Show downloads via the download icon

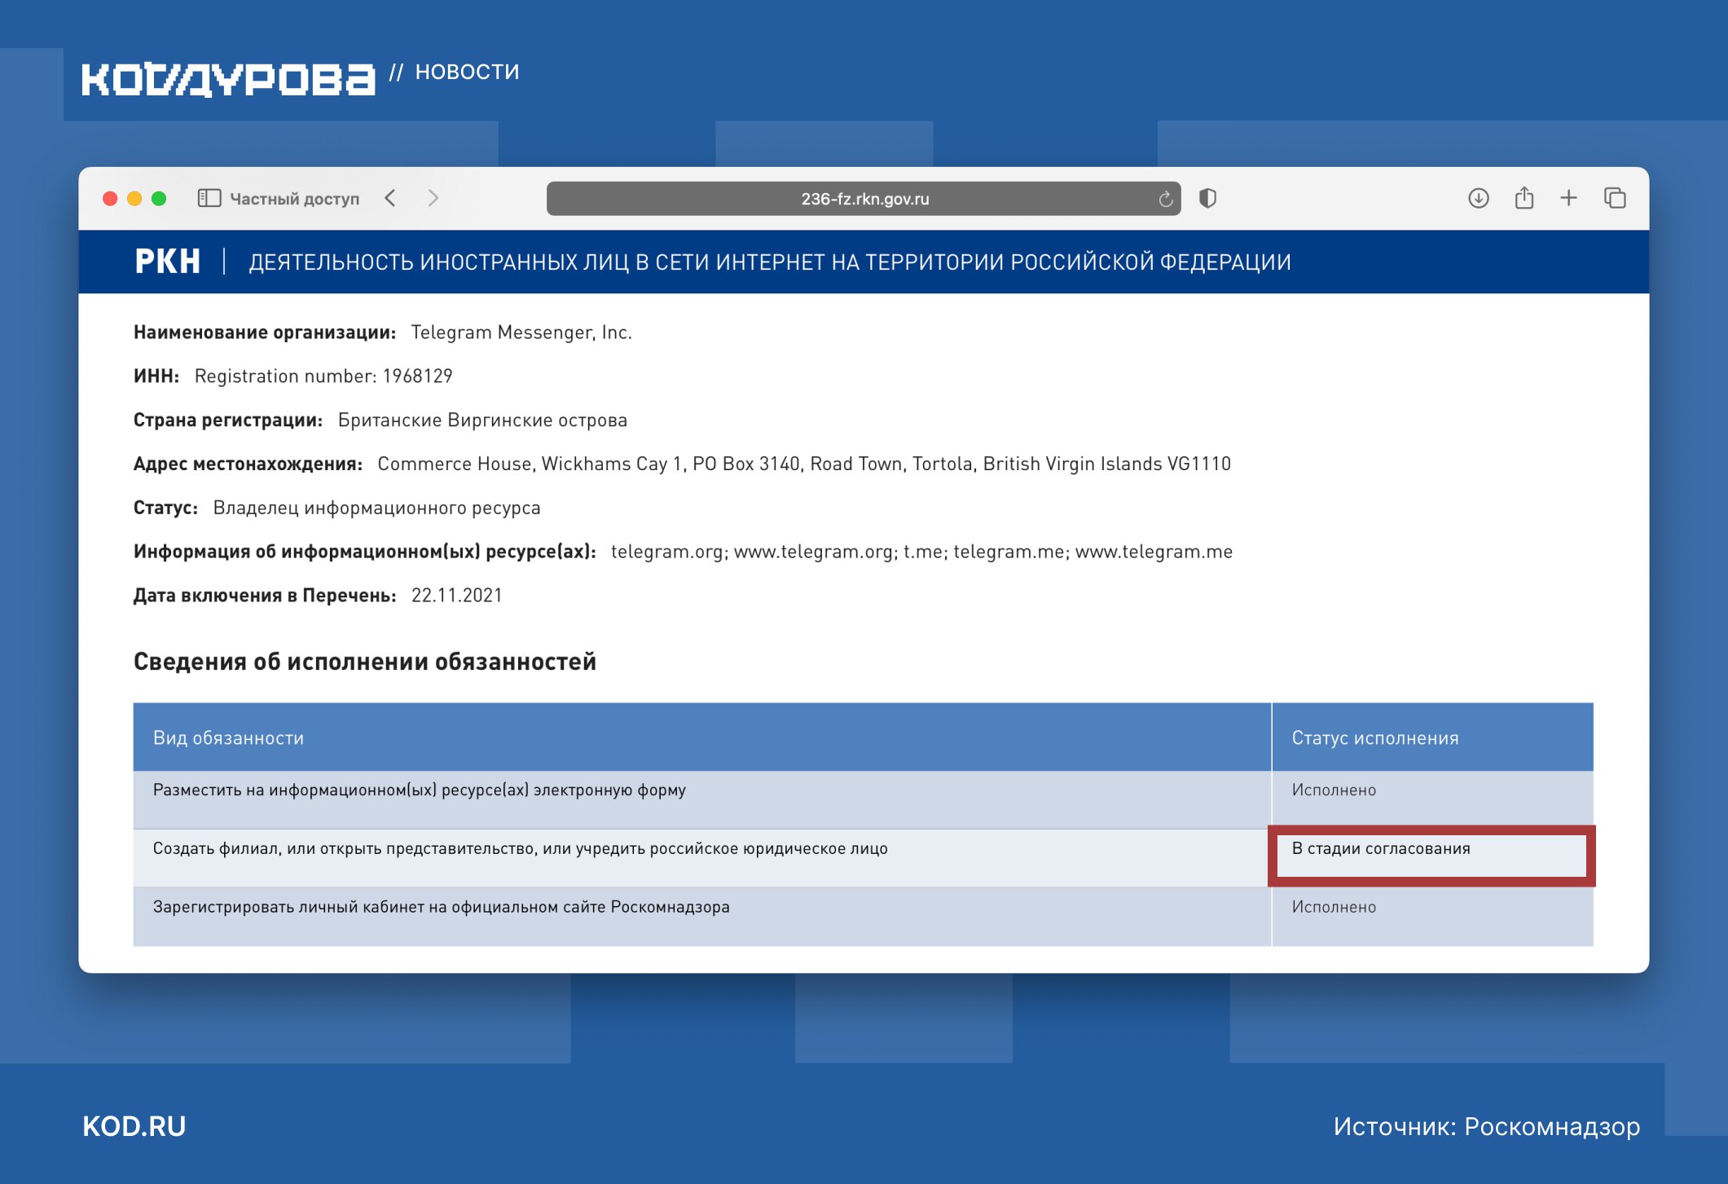[x=1479, y=198]
